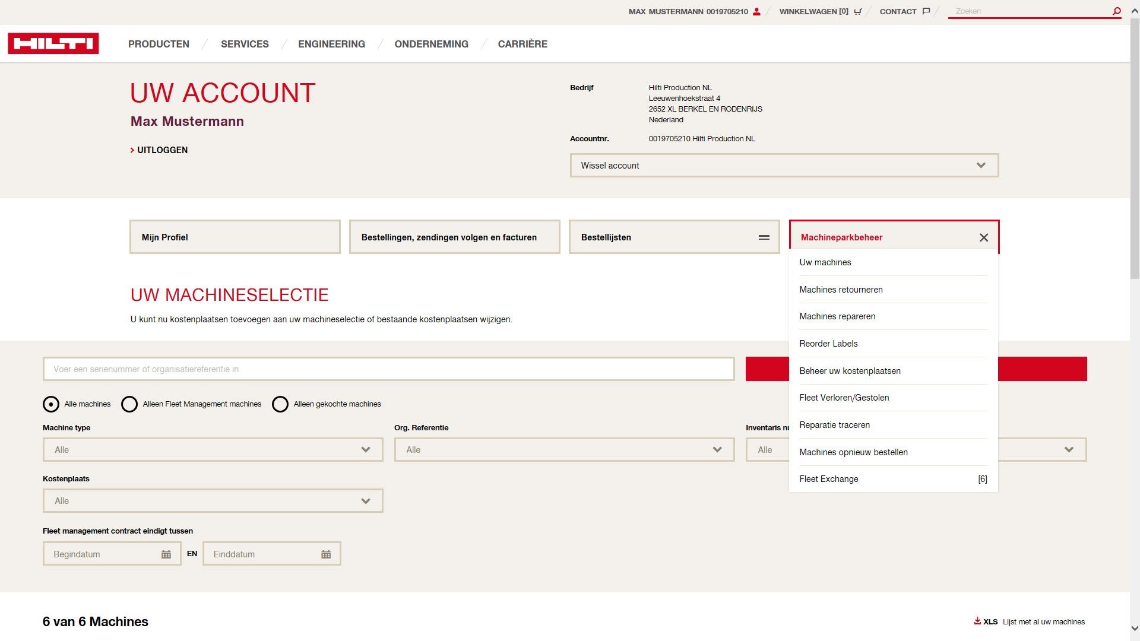Click the contact flag icon
This screenshot has height=641, width=1140.
(926, 11)
